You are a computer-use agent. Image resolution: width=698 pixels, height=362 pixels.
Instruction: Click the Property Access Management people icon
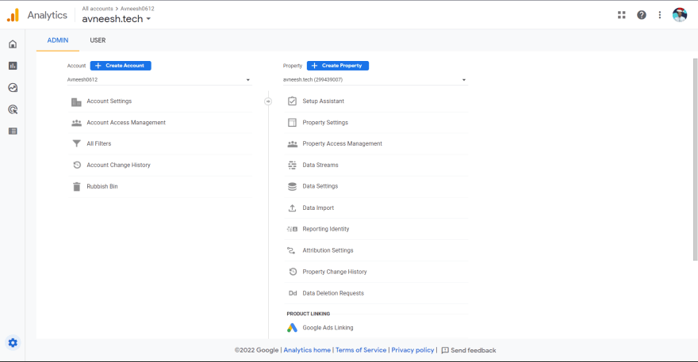[293, 143]
